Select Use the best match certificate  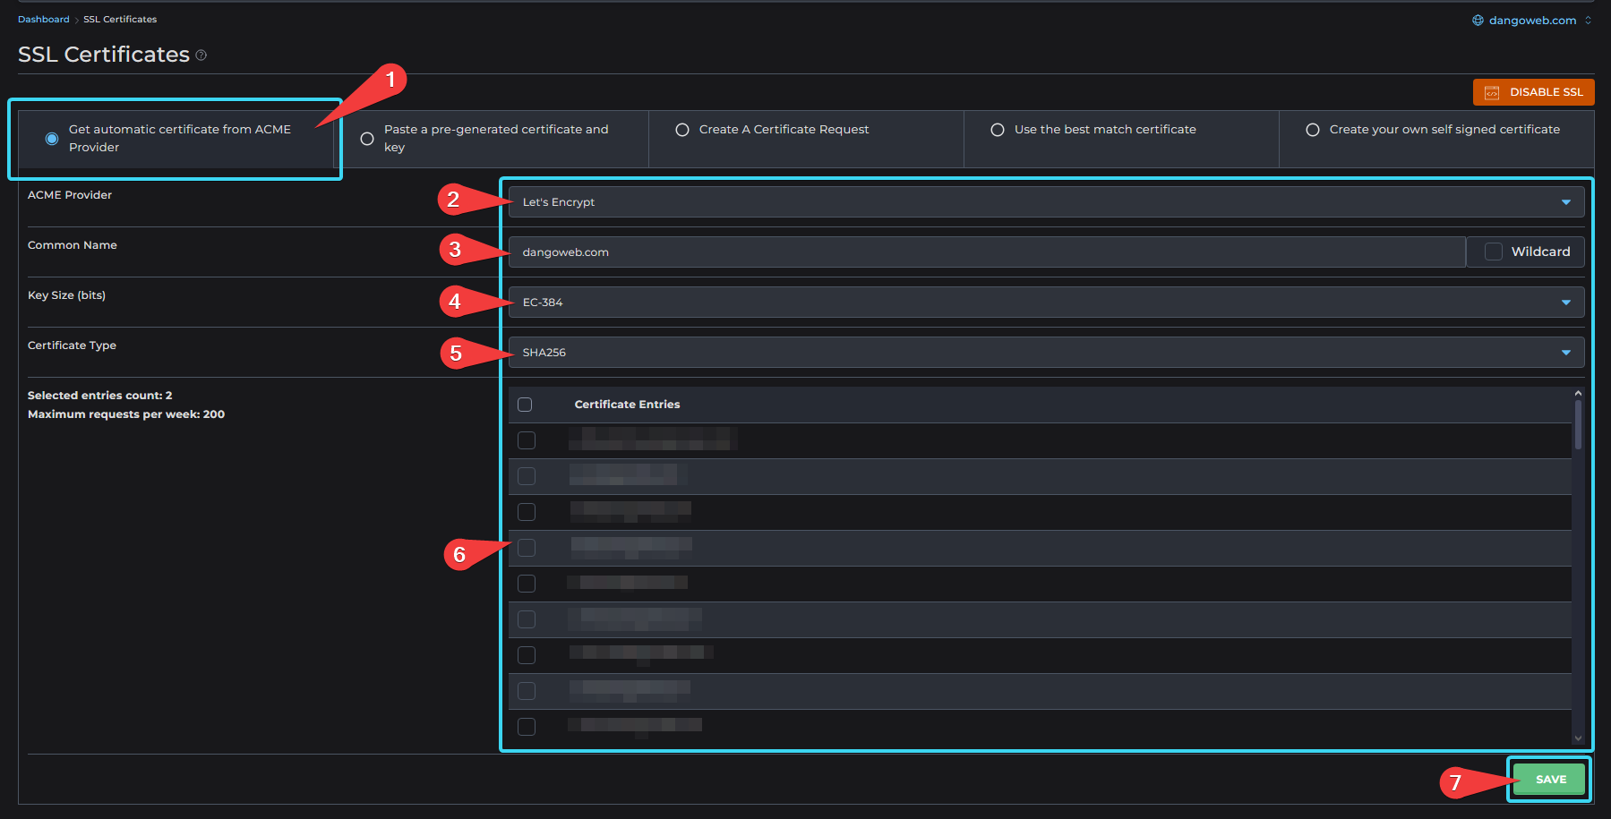tap(998, 130)
